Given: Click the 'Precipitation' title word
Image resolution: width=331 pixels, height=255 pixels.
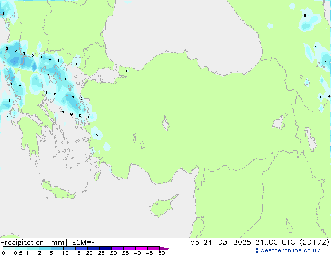Looking at the screenshot, I should pos(22,243).
